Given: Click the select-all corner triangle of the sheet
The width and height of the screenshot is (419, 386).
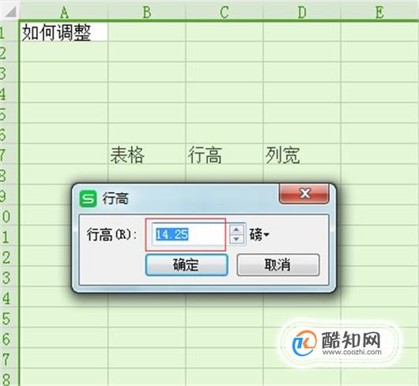Looking at the screenshot, I should [10, 12].
